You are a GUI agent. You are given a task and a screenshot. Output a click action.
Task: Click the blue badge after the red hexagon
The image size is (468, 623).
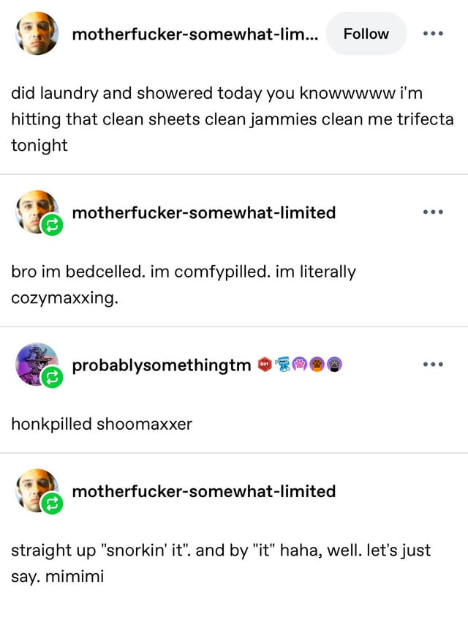click(283, 364)
